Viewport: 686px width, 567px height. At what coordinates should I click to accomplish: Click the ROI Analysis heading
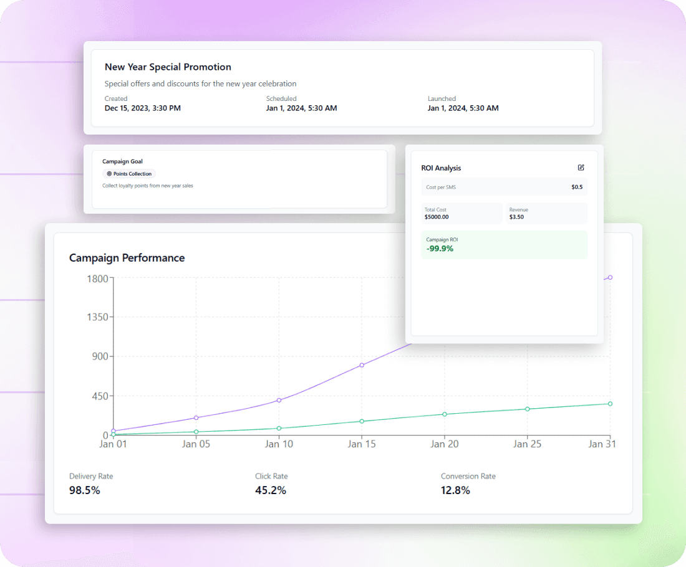(x=441, y=168)
